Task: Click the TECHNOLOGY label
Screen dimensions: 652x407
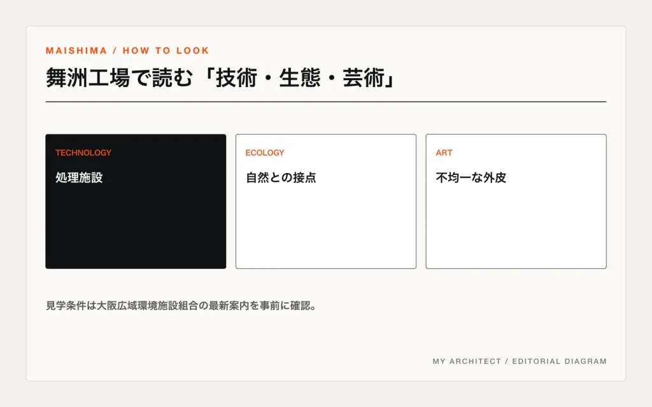Action: pyautogui.click(x=83, y=153)
